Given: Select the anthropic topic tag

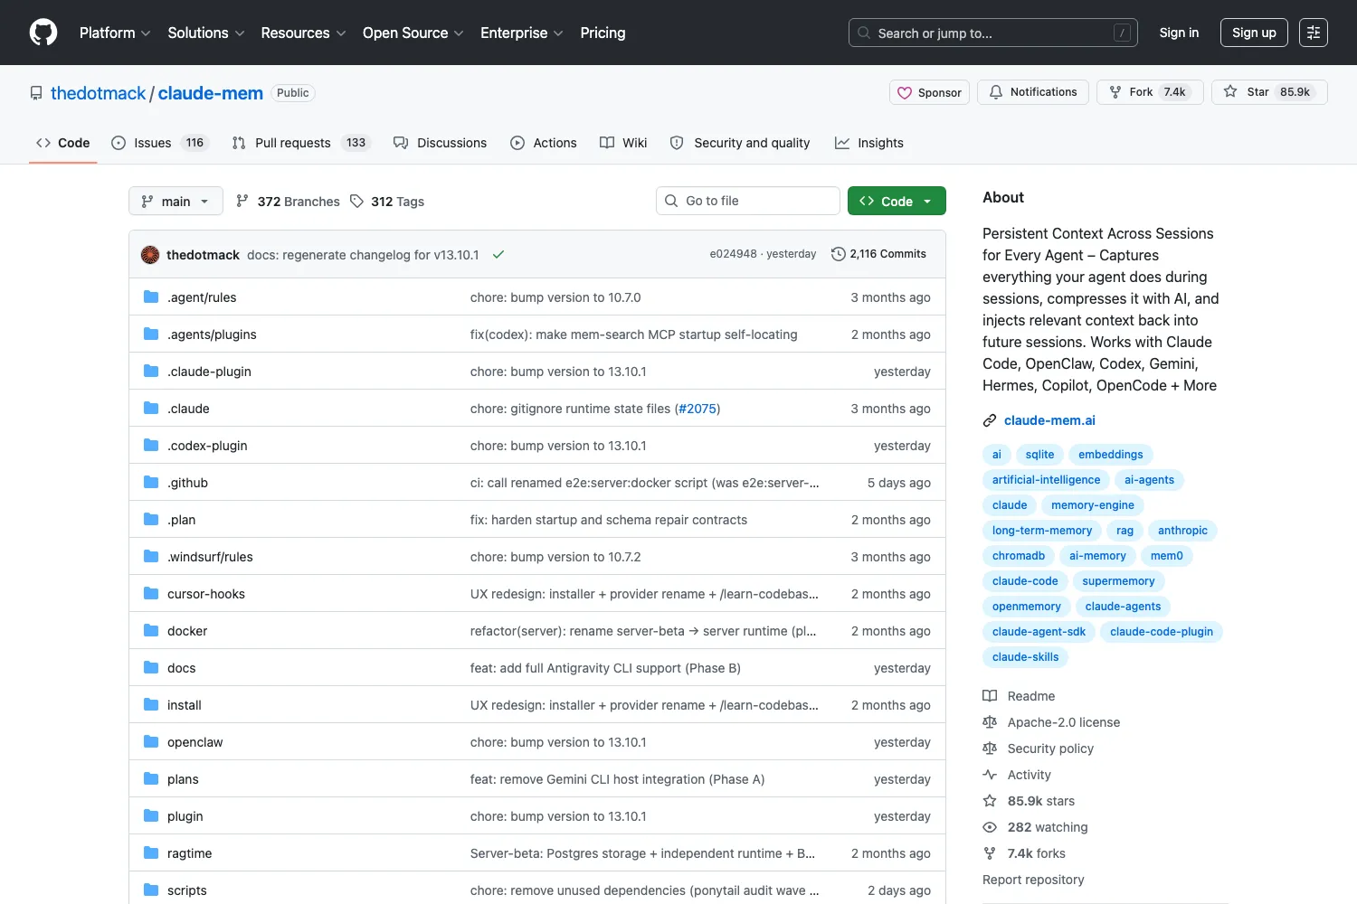Looking at the screenshot, I should tap(1182, 531).
